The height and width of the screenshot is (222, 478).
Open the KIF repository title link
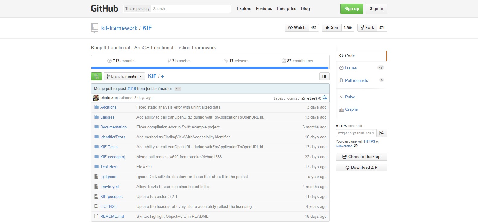click(147, 28)
